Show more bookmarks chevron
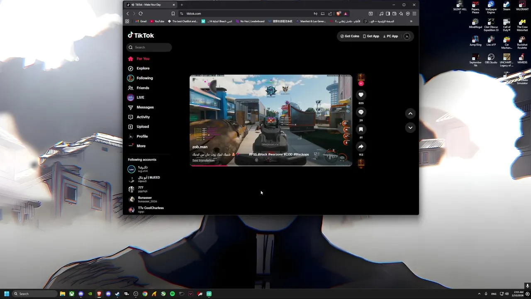The image size is (531, 299). pos(411,21)
